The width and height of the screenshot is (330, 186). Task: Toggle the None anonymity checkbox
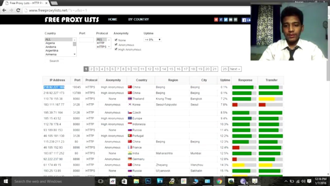tap(116, 40)
